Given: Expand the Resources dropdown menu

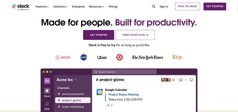Looking at the screenshot, I should click(96, 7).
